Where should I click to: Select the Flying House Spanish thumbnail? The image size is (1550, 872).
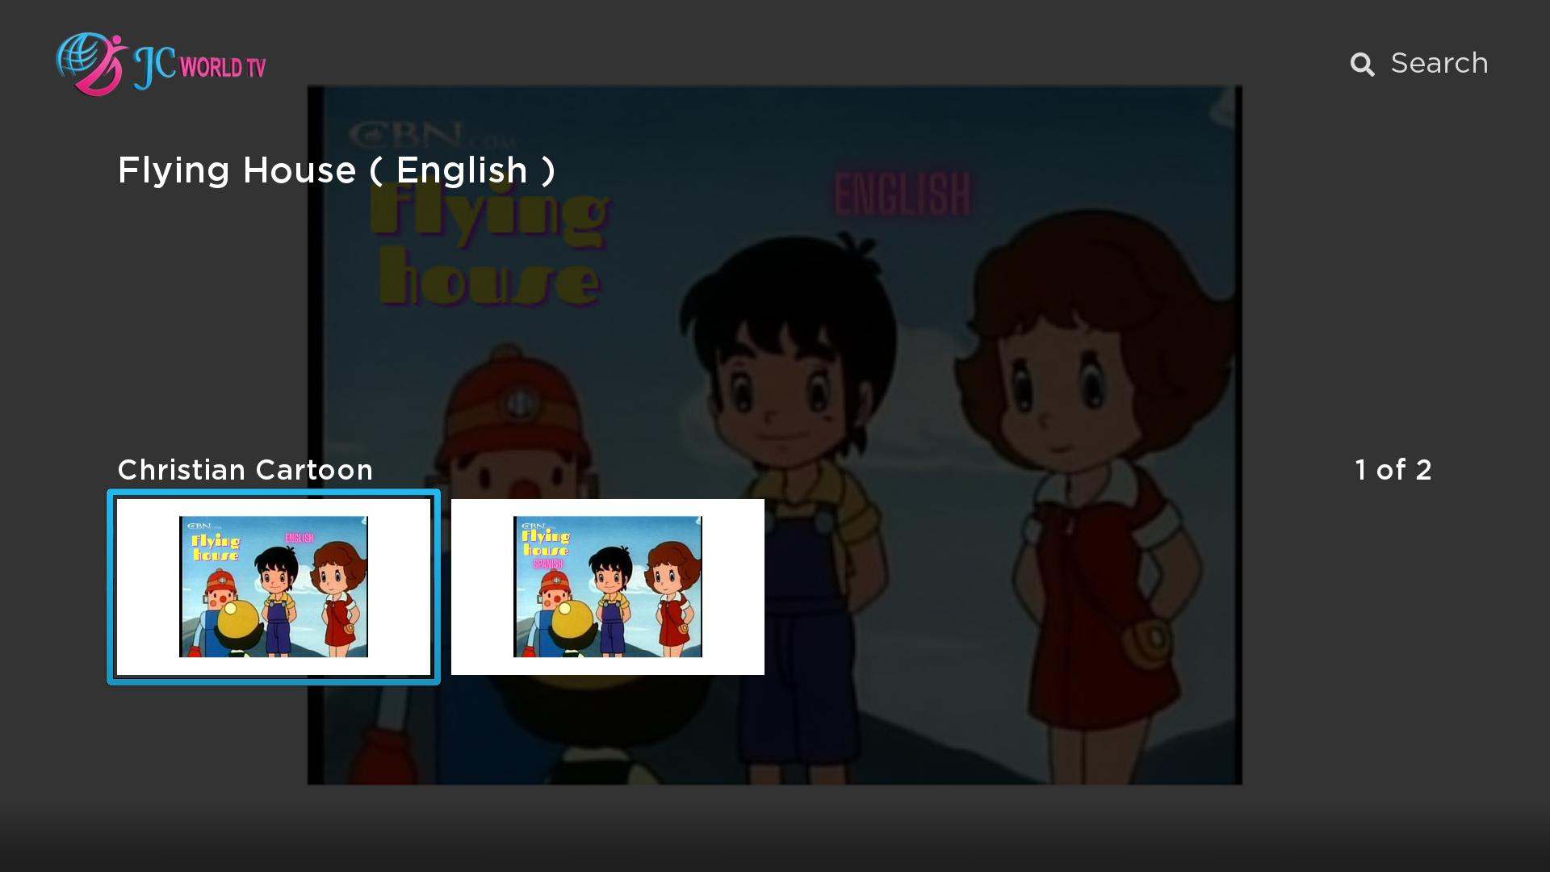pyautogui.click(x=608, y=587)
